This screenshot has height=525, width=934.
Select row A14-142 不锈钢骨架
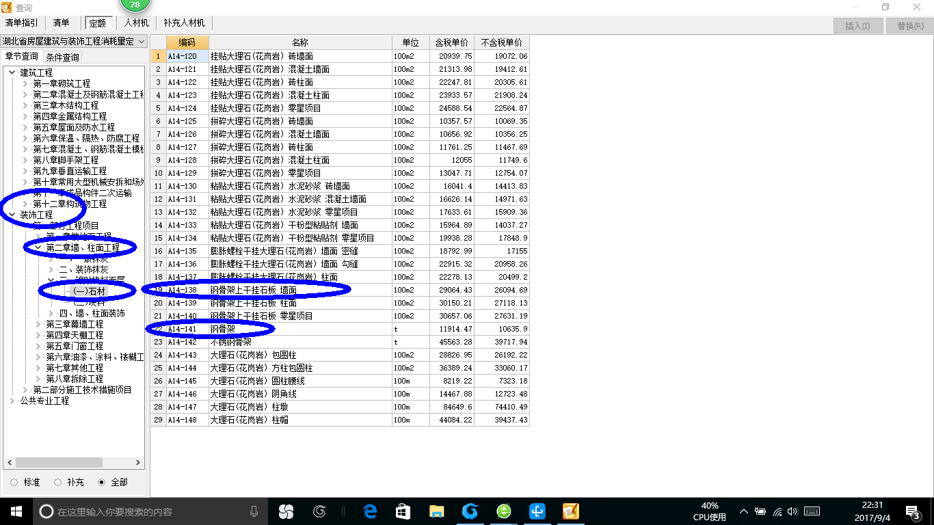pos(340,342)
